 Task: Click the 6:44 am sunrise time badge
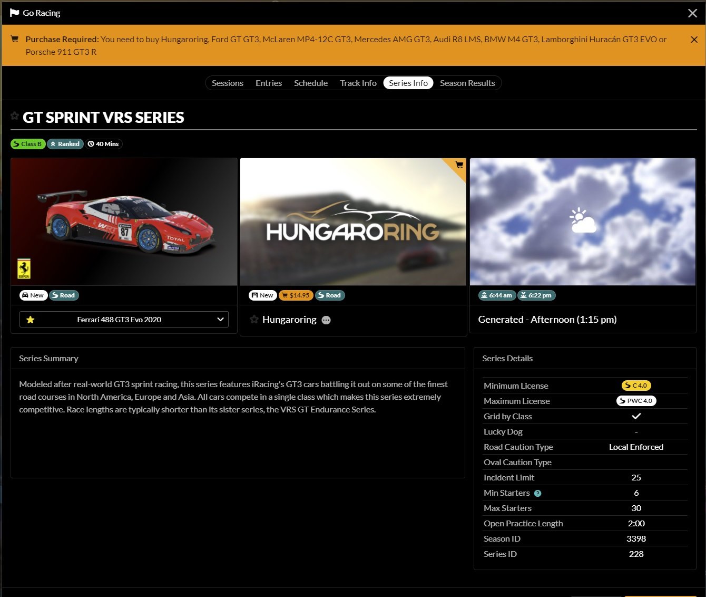(x=496, y=295)
